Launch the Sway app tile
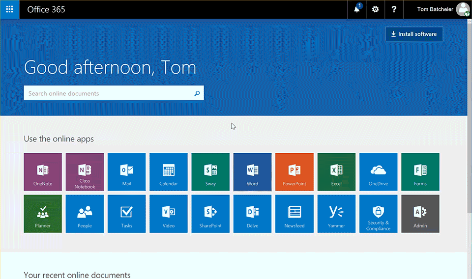The height and width of the screenshot is (279, 472). (x=210, y=171)
